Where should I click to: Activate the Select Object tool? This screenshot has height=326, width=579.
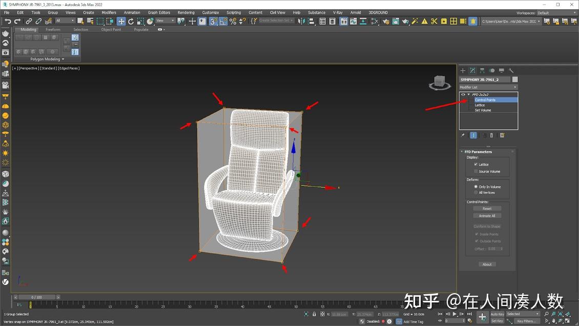point(79,21)
